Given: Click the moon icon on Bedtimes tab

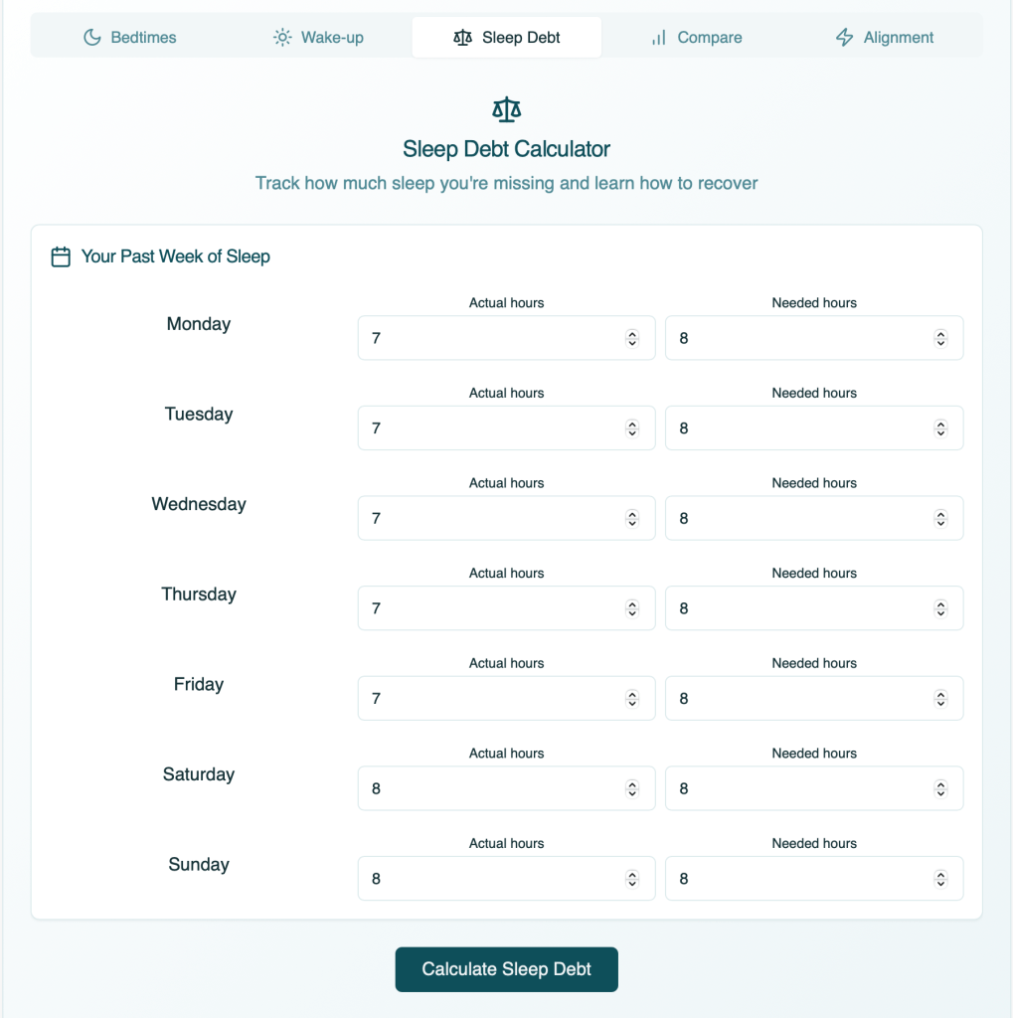Looking at the screenshot, I should coord(92,38).
